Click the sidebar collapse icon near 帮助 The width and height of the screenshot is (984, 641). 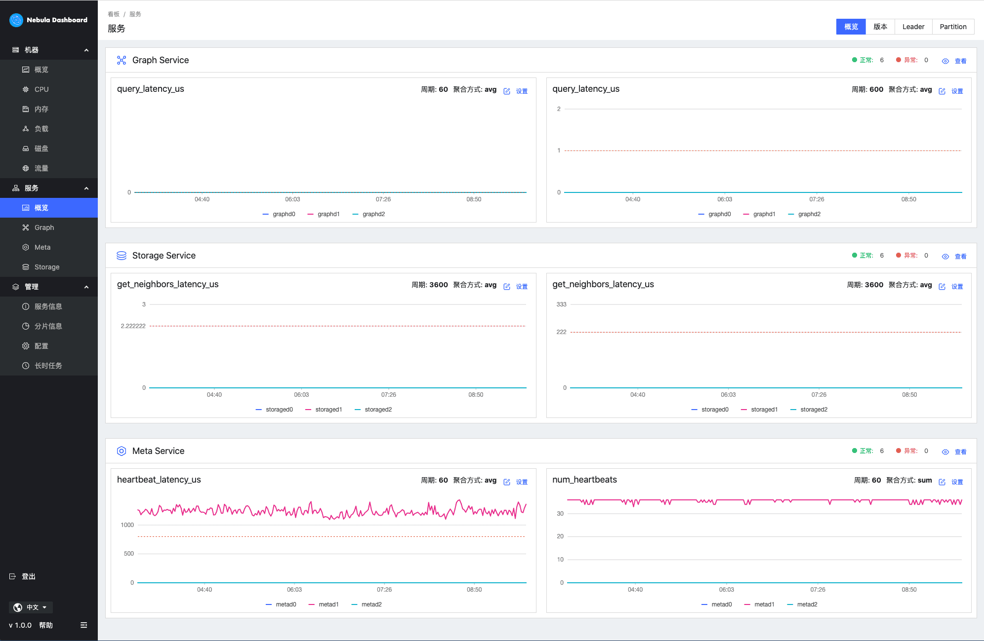pos(83,625)
